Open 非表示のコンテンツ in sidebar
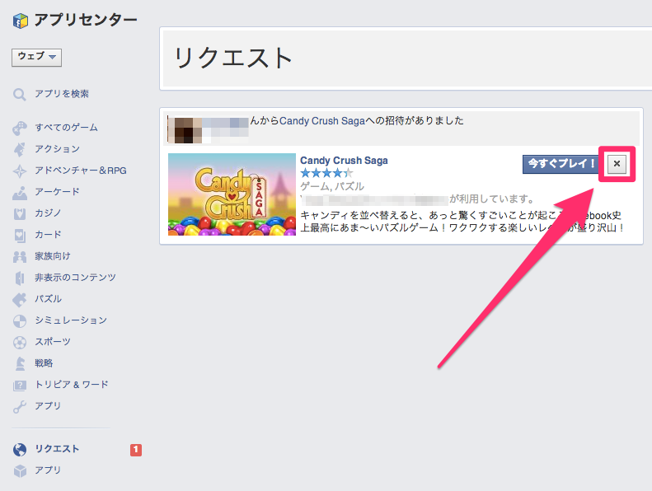The width and height of the screenshot is (652, 491). (x=75, y=278)
